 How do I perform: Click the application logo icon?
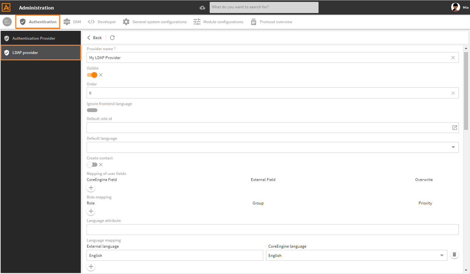click(x=6, y=7)
